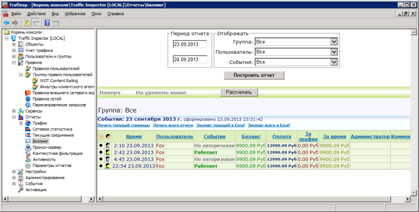Sort by the Оплата column header
The image size is (419, 212).
coord(282,137)
